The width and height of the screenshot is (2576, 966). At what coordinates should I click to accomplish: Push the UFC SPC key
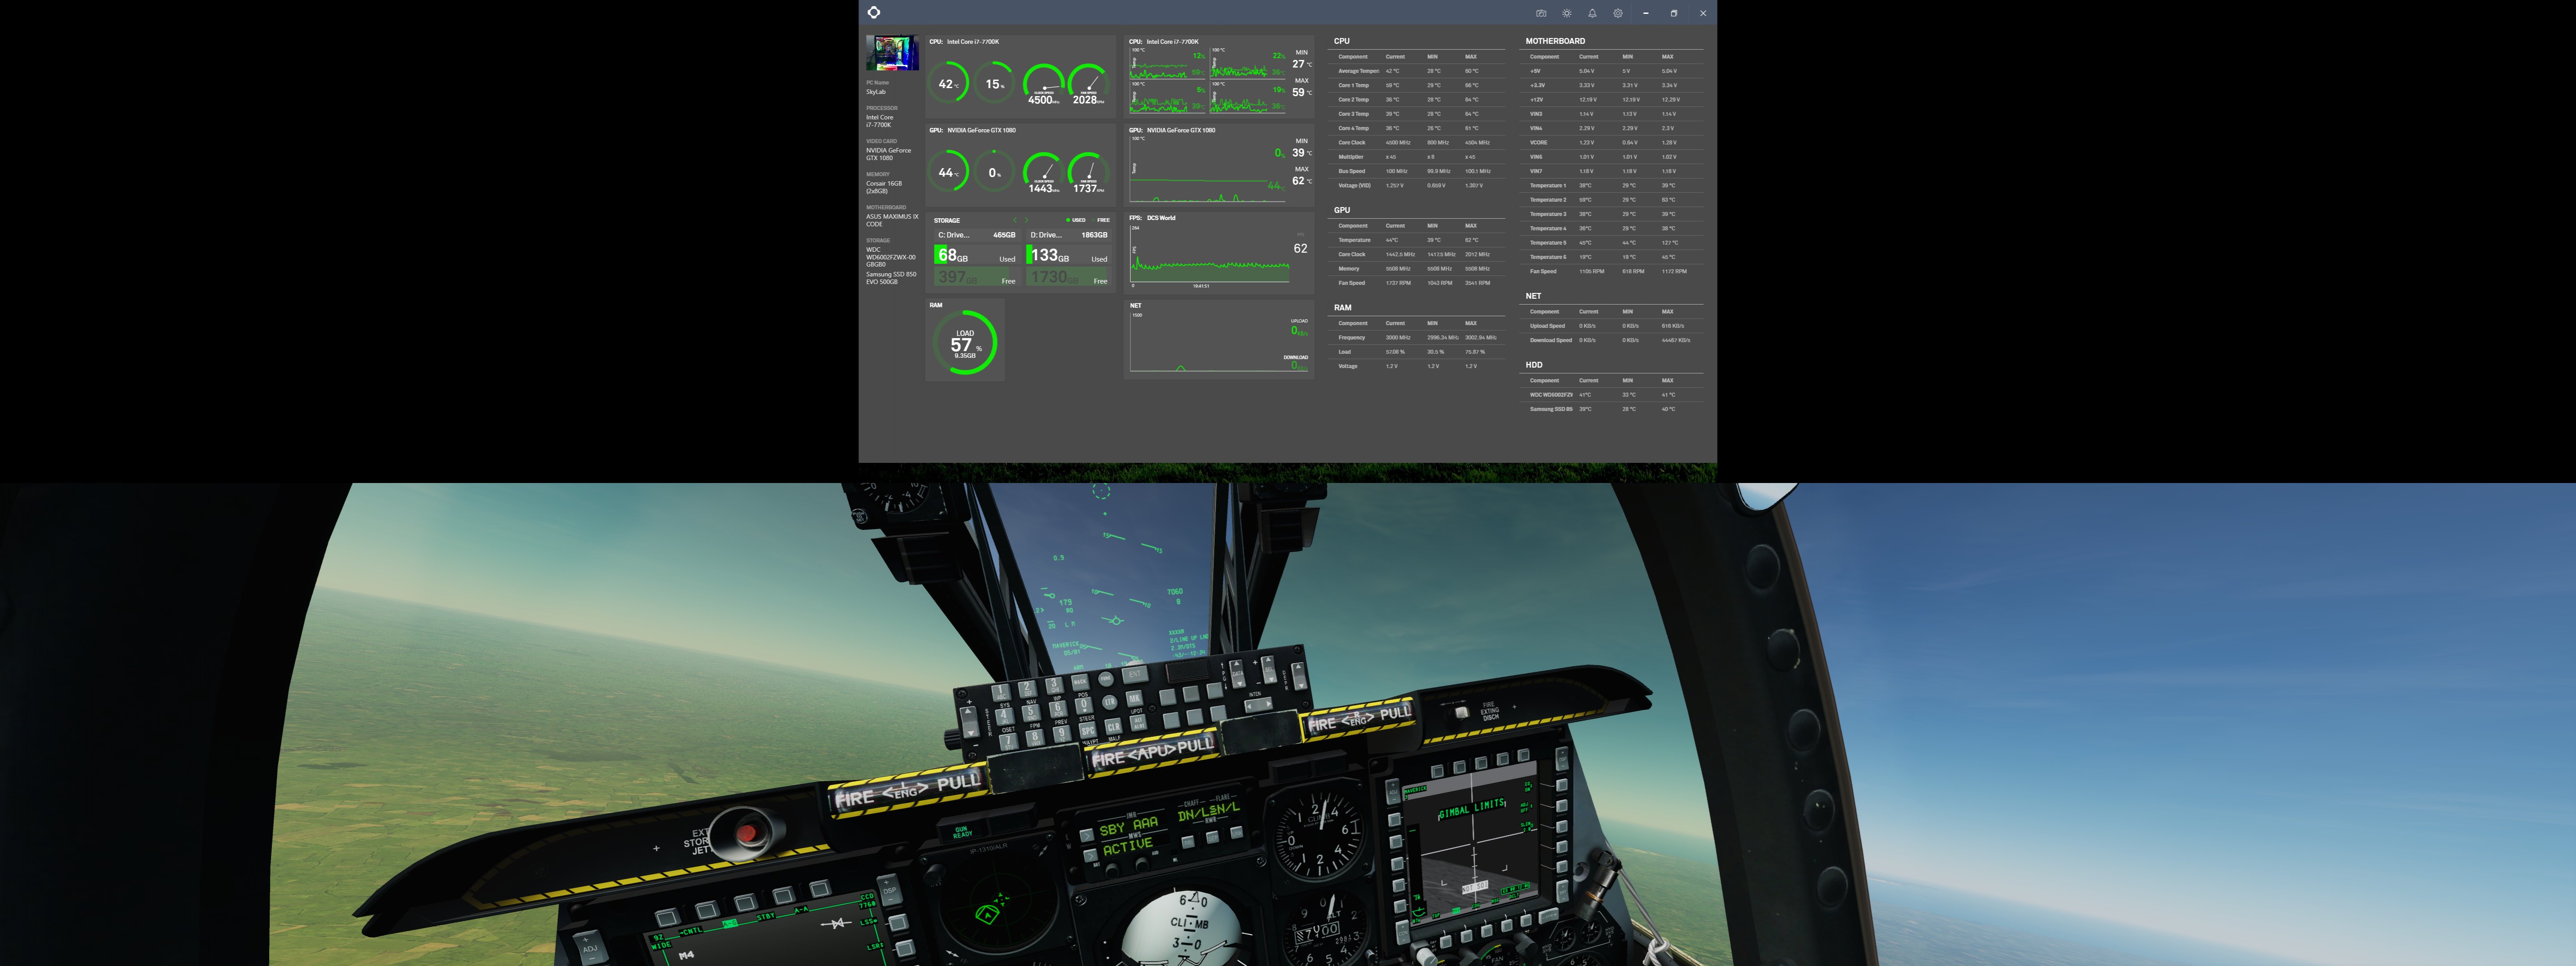click(x=1088, y=730)
